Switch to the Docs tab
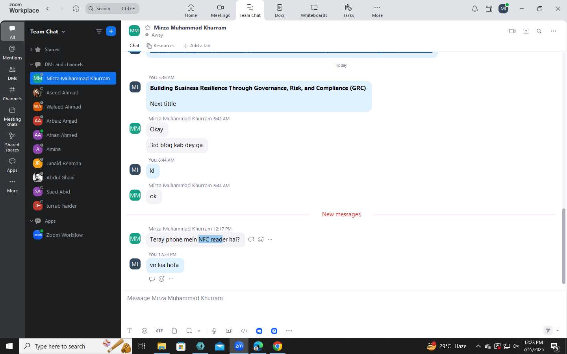Screen dimensions: 567x354 point(280,11)
